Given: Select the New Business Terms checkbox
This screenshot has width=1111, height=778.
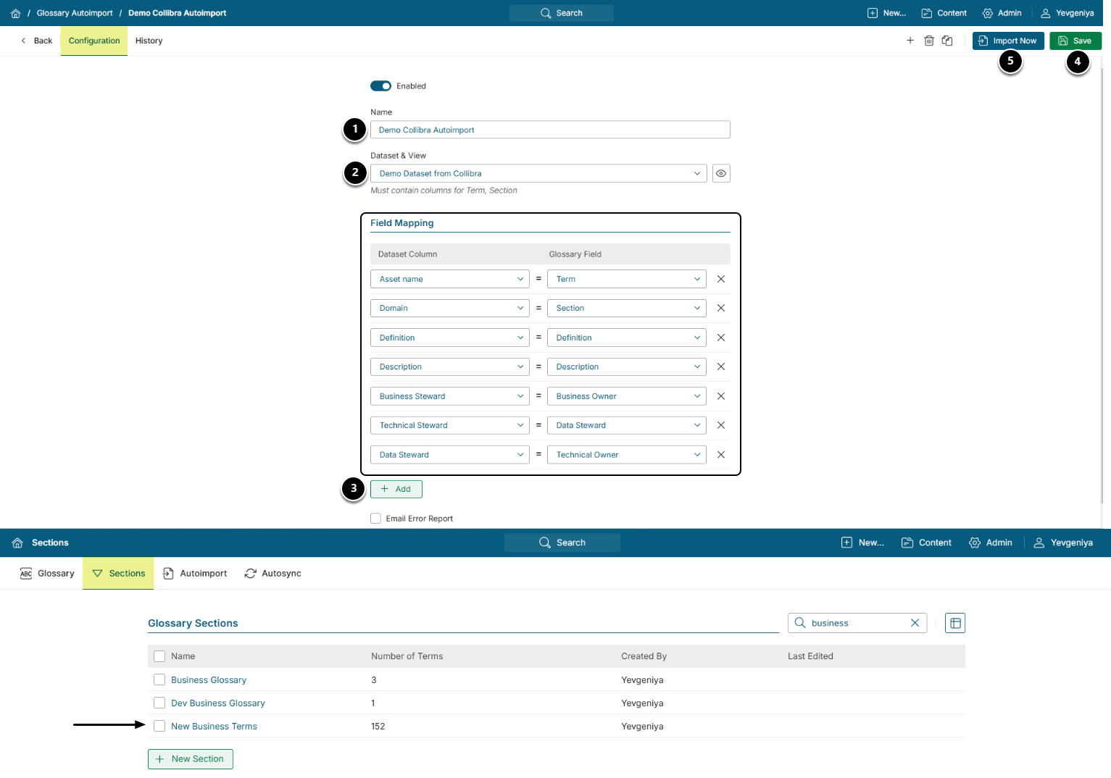Looking at the screenshot, I should [159, 726].
